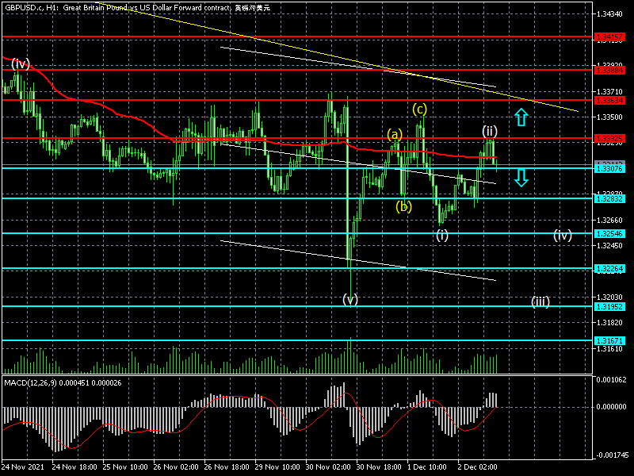Select the yellow (c) wave label
Viewport: 634px width, 476px height.
click(x=420, y=109)
